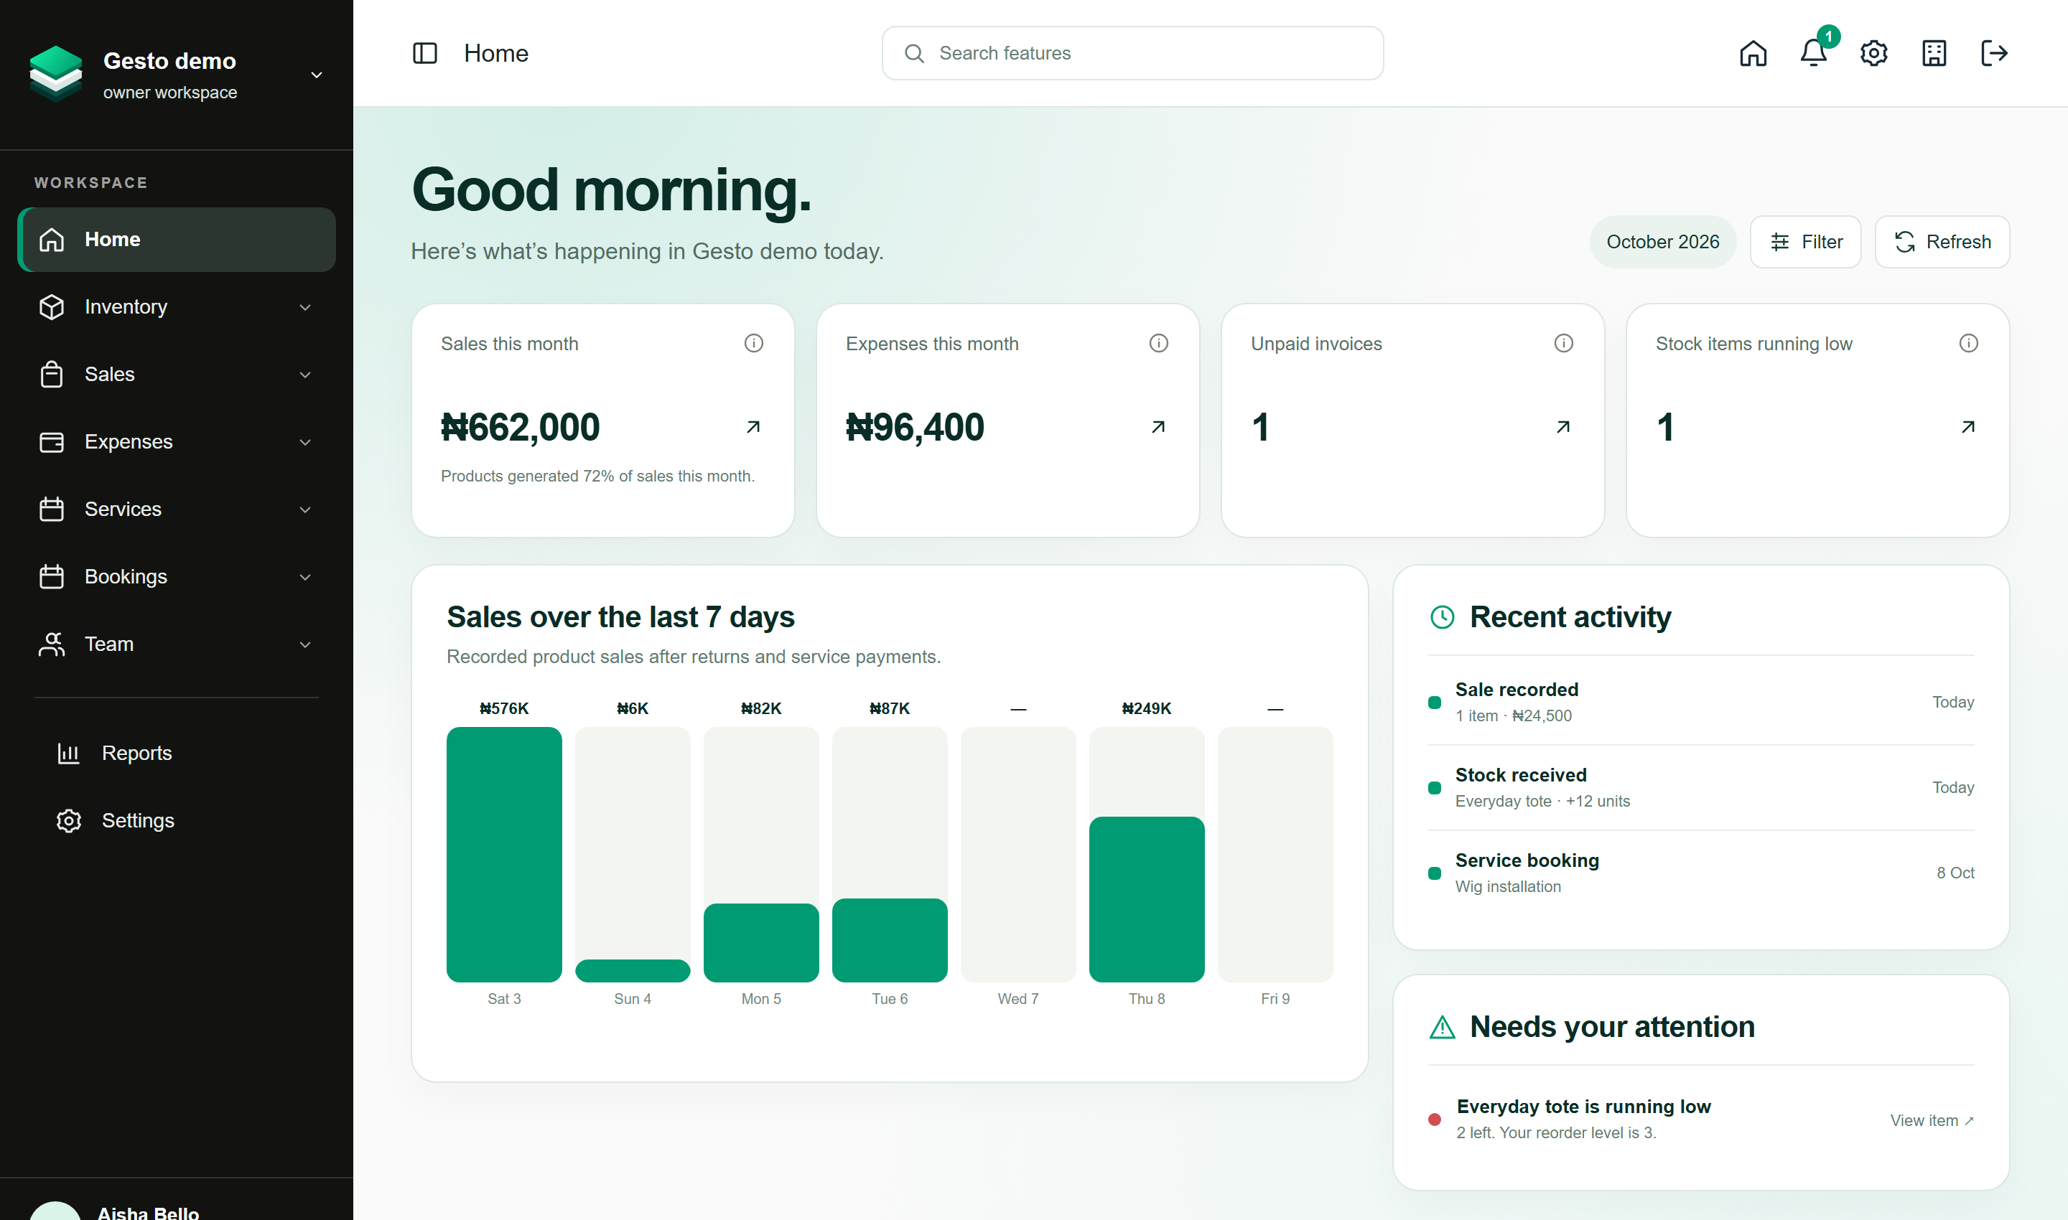
Task: Click the search magnifier icon
Action: click(x=914, y=53)
